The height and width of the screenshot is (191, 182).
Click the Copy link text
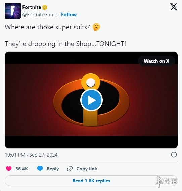point(87,169)
